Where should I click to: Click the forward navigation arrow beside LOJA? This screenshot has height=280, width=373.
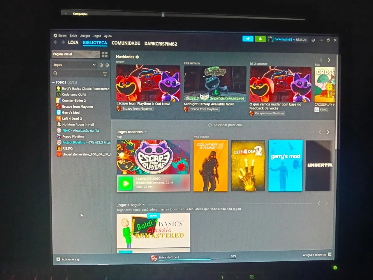[63, 42]
